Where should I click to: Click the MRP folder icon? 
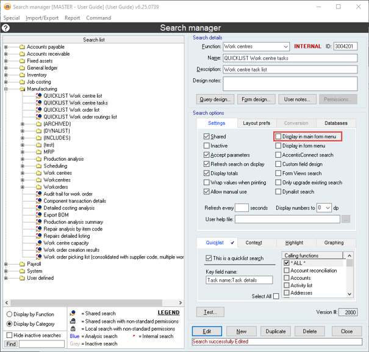39,152
